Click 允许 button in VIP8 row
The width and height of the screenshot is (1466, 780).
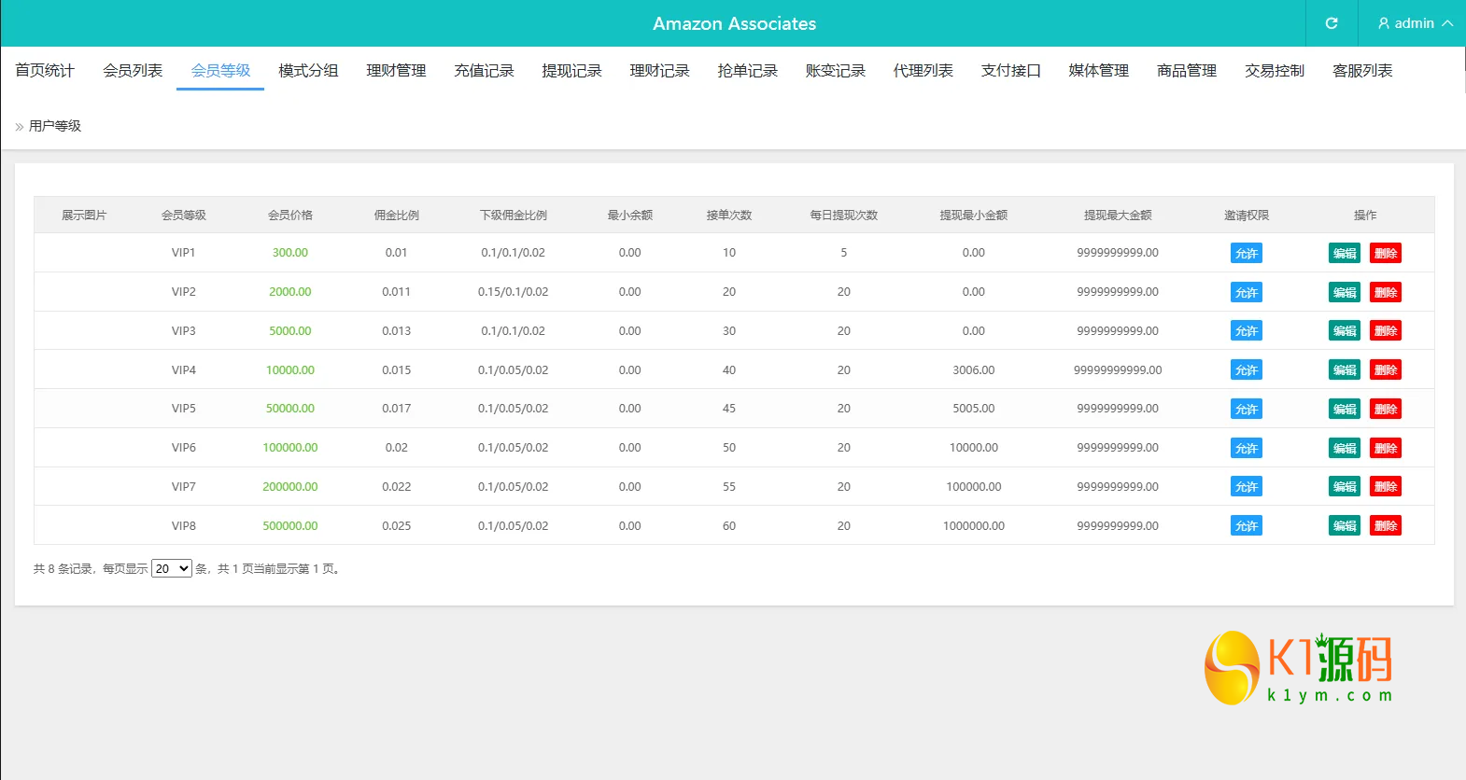click(x=1247, y=526)
